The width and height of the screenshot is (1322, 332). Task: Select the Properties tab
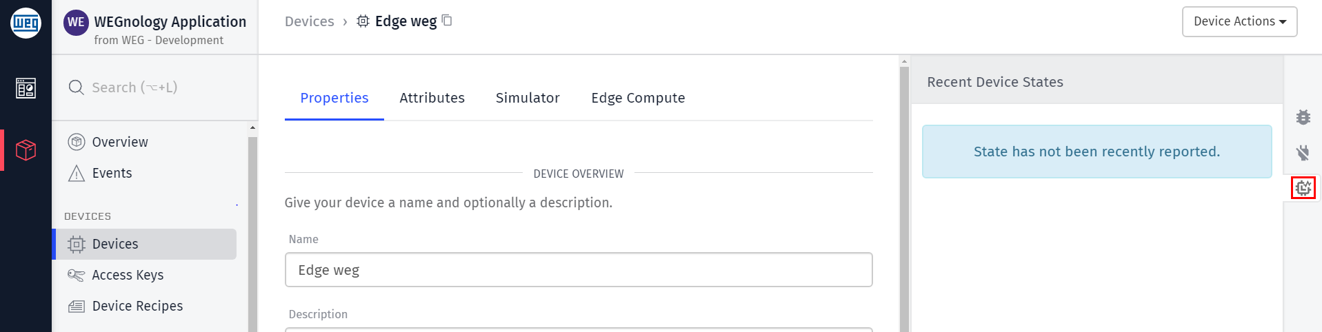click(x=334, y=98)
